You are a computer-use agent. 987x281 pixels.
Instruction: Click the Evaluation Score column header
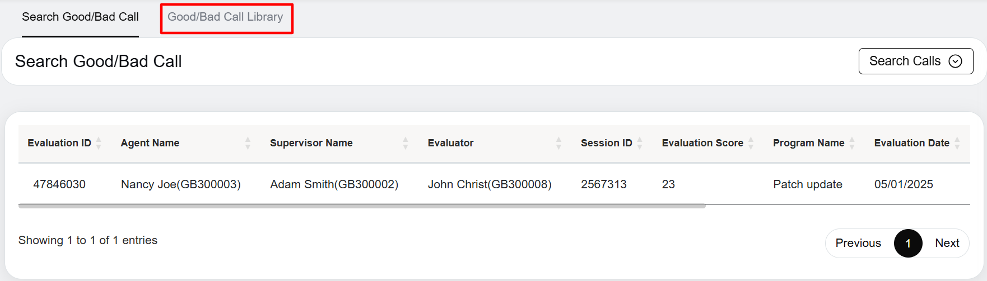click(702, 143)
